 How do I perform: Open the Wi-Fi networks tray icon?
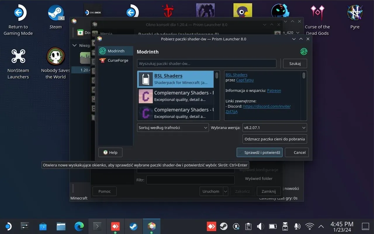[309, 226]
